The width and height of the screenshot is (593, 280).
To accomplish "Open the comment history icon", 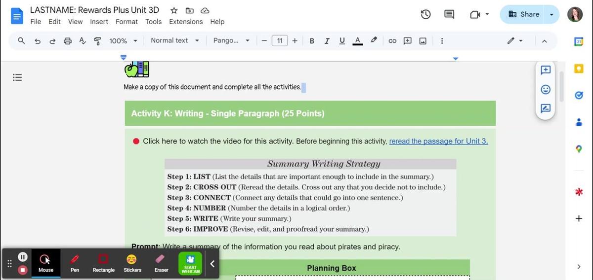I will 449,14.
